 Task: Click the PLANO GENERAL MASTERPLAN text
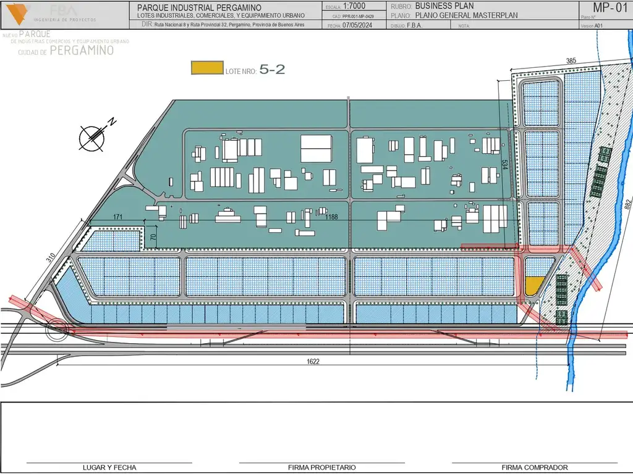click(467, 15)
